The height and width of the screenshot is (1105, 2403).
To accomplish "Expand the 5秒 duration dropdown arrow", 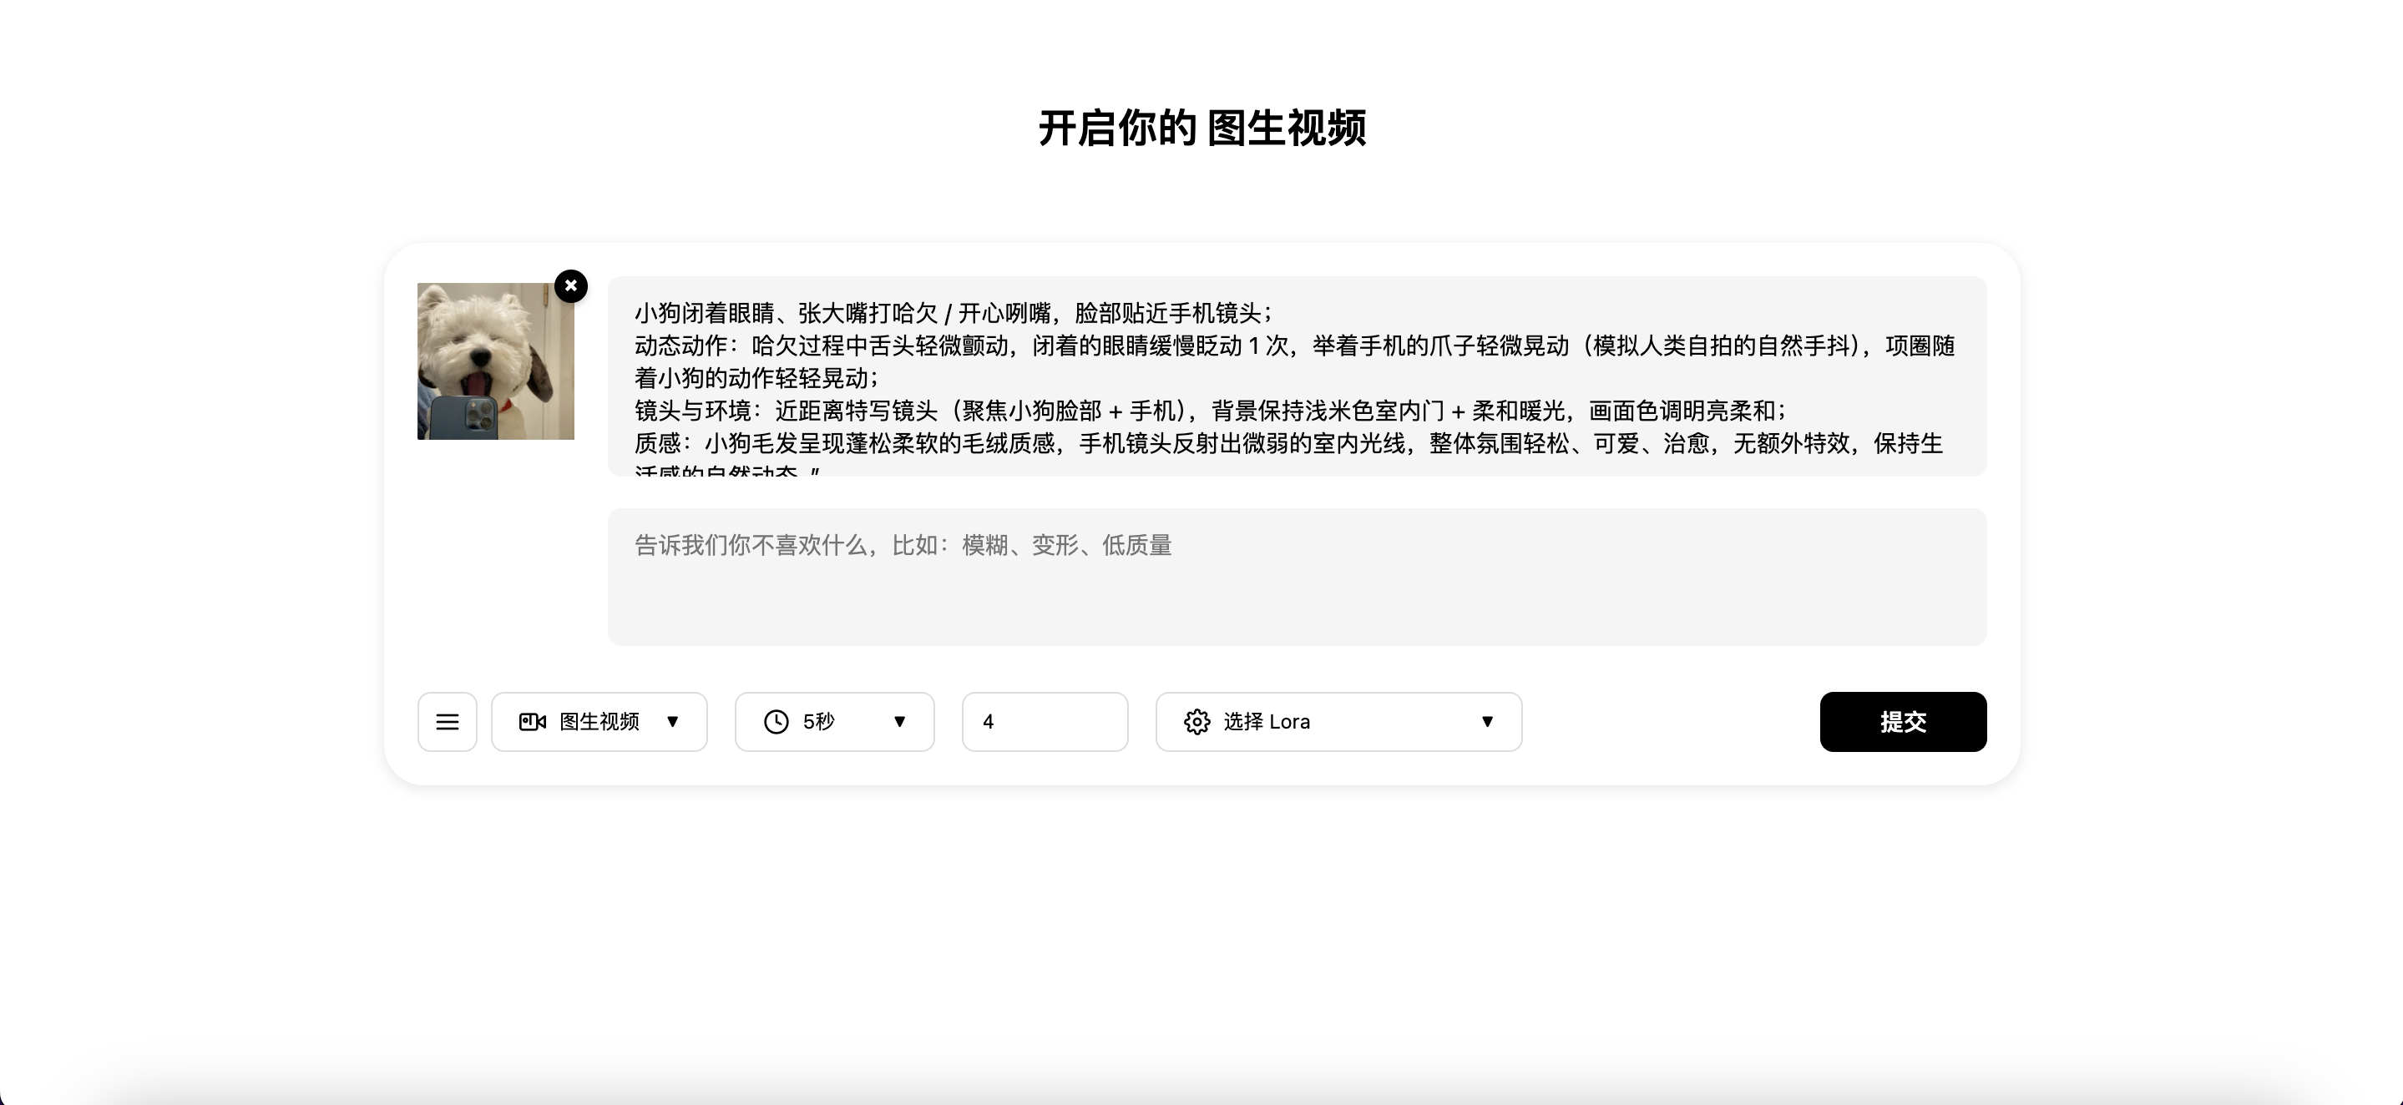I will click(900, 722).
